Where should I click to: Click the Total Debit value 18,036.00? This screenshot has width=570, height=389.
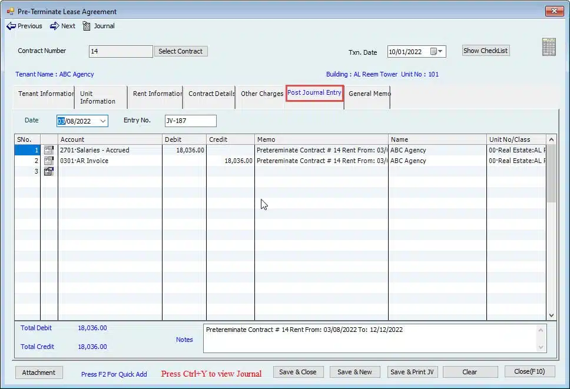(92, 328)
